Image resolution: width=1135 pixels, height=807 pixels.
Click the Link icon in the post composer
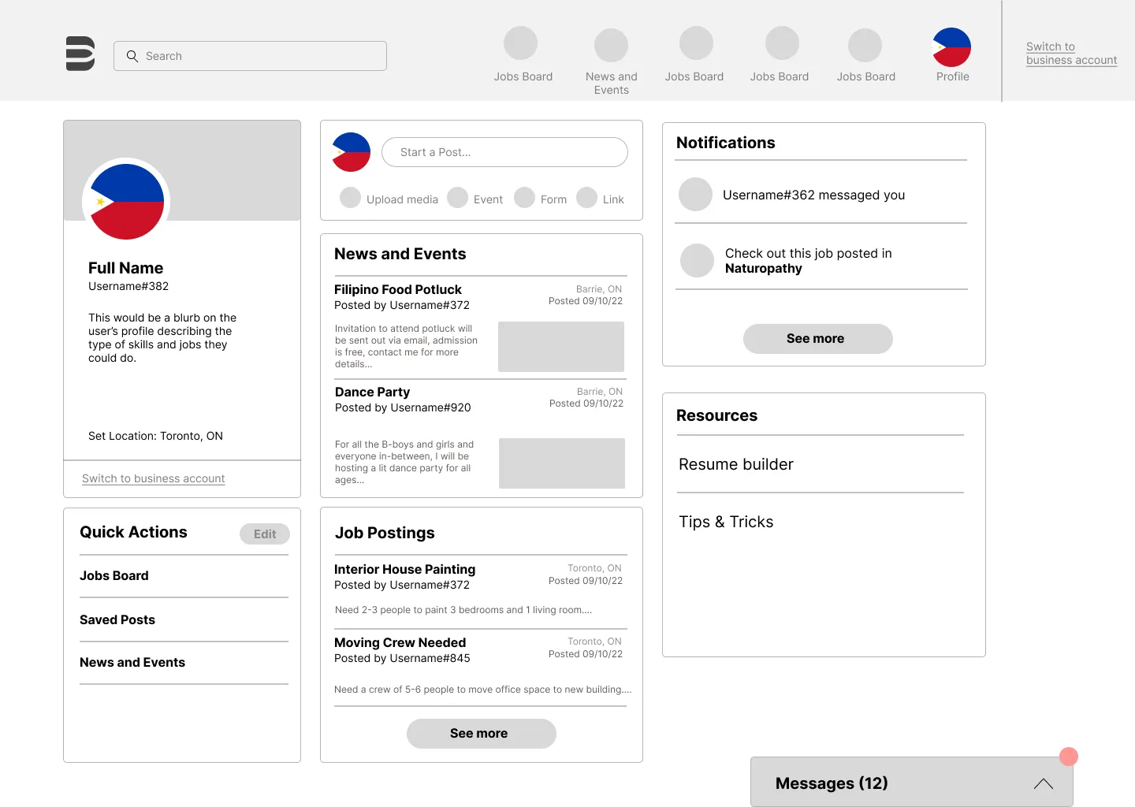tap(587, 197)
